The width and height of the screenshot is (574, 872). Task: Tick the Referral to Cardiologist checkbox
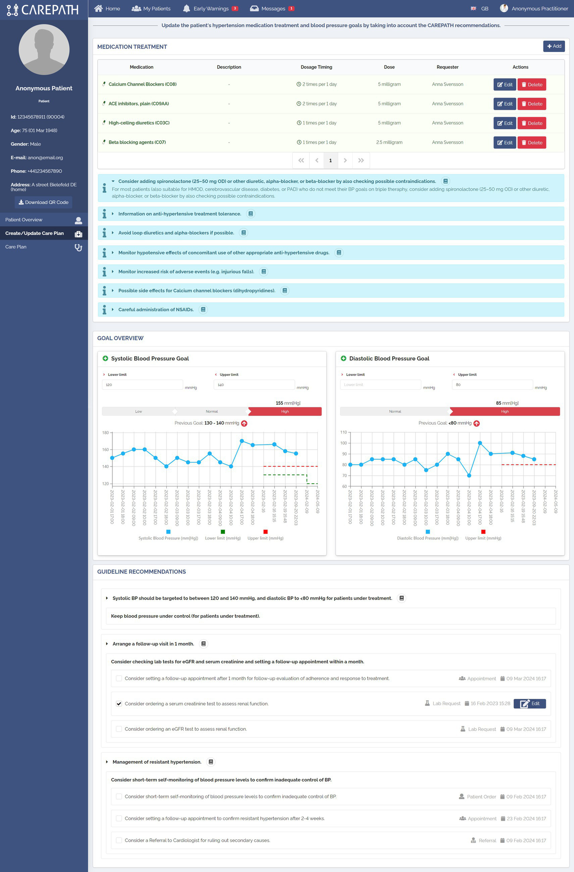[119, 841]
